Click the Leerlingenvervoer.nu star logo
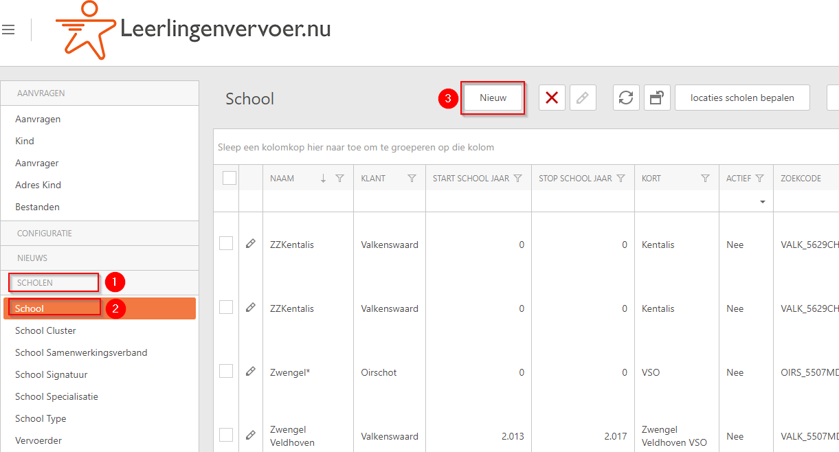The image size is (839, 452). point(88,30)
